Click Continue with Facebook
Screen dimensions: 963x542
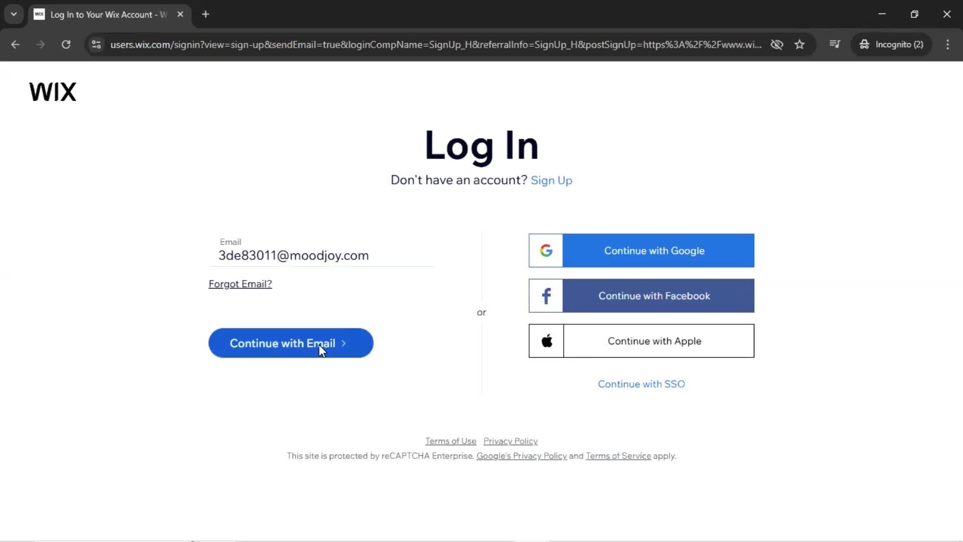pos(641,296)
